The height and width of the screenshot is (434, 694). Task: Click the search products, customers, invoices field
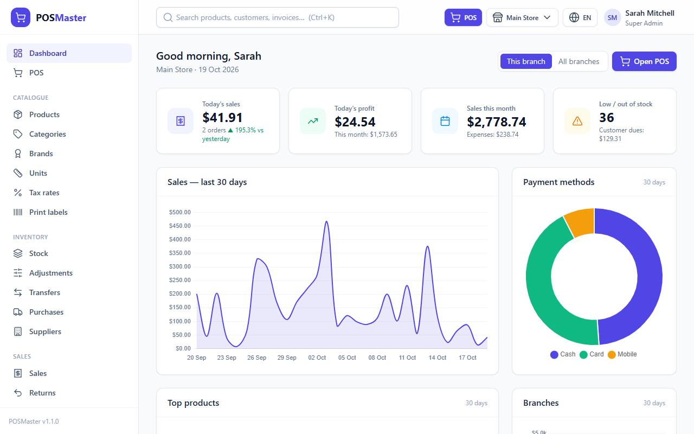(x=278, y=17)
